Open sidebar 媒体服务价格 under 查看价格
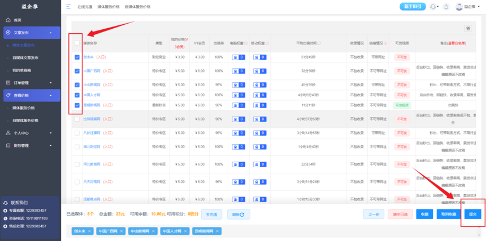This screenshot has width=486, height=241. pos(24,108)
